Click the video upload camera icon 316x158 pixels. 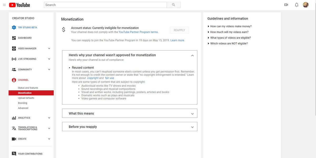(x=286, y=4)
